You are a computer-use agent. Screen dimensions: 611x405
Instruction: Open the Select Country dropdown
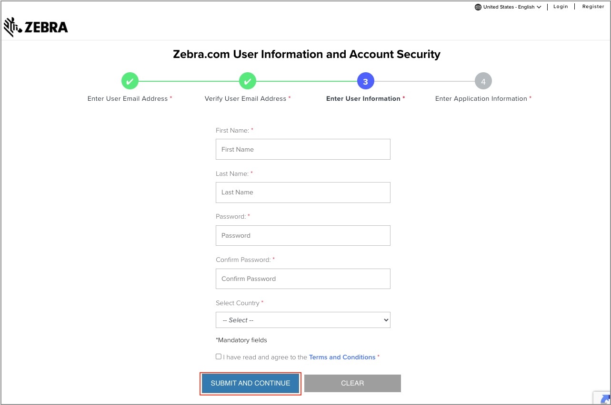[x=303, y=320]
